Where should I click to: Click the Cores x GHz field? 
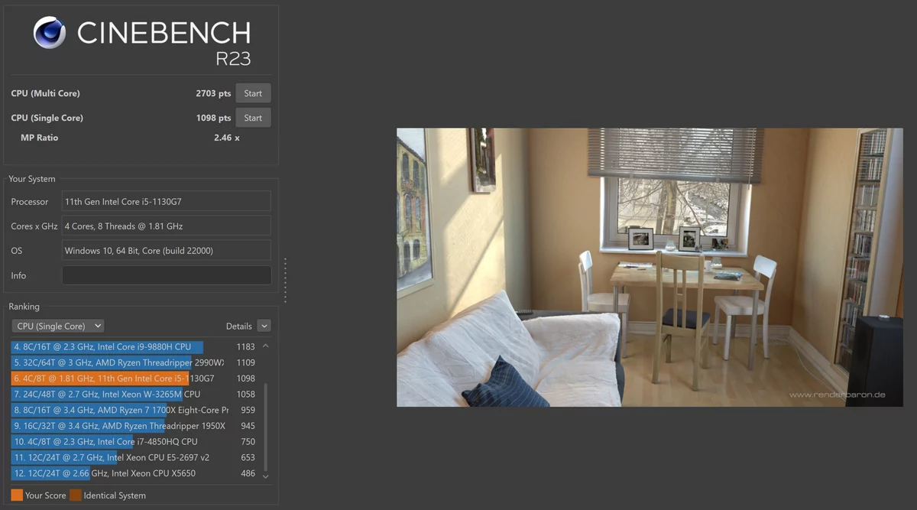point(167,226)
